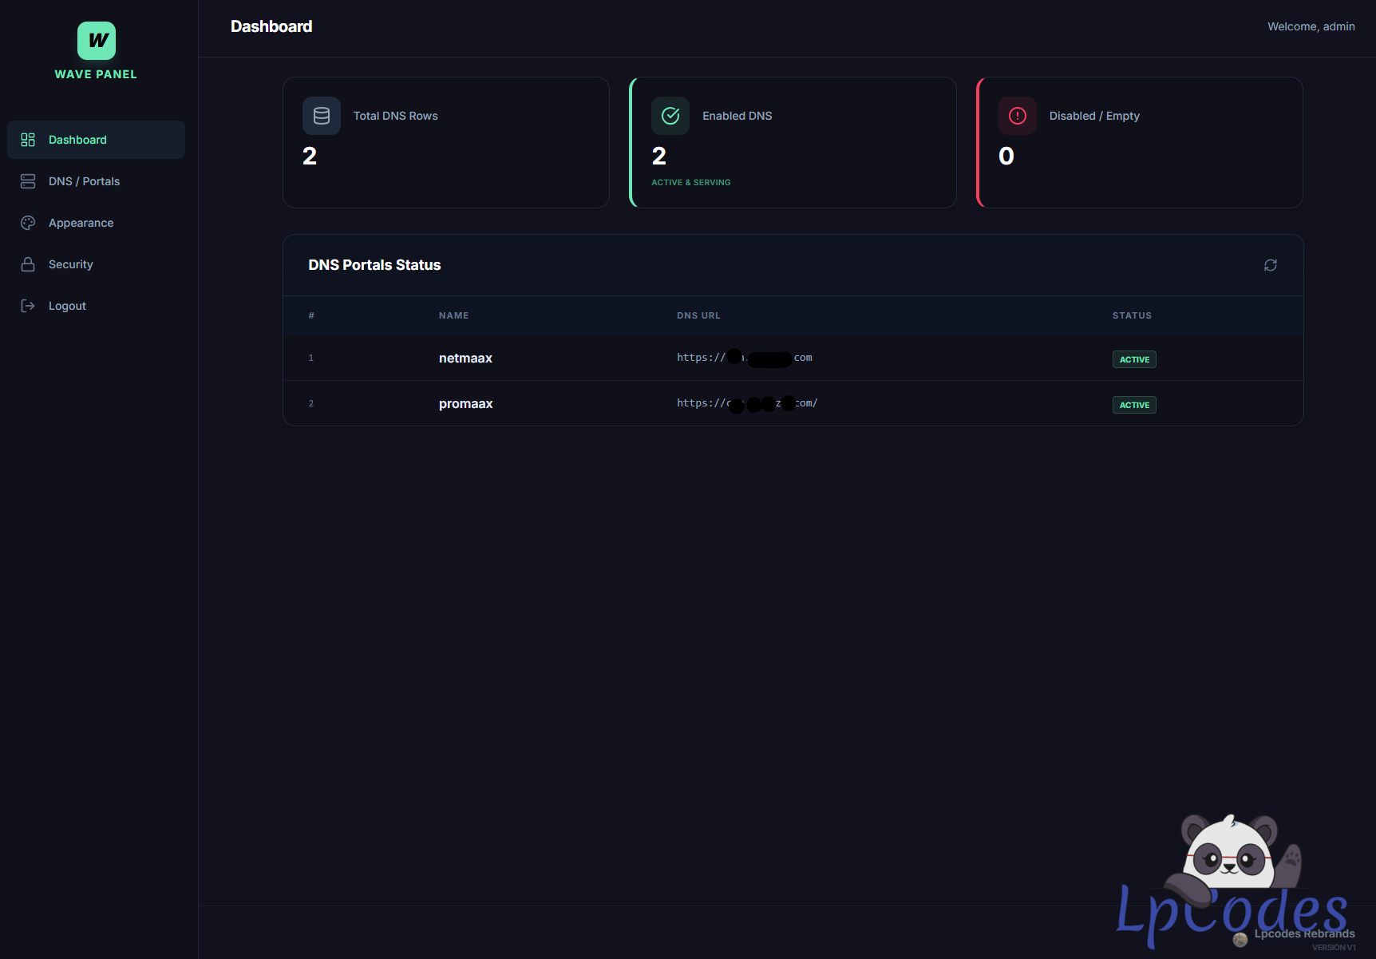Click the Dashboard grid icon in sidebar
Viewport: 1376px width, 959px height.
click(x=28, y=140)
